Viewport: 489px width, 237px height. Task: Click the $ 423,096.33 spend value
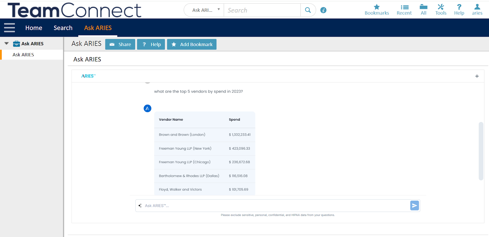tap(239, 148)
